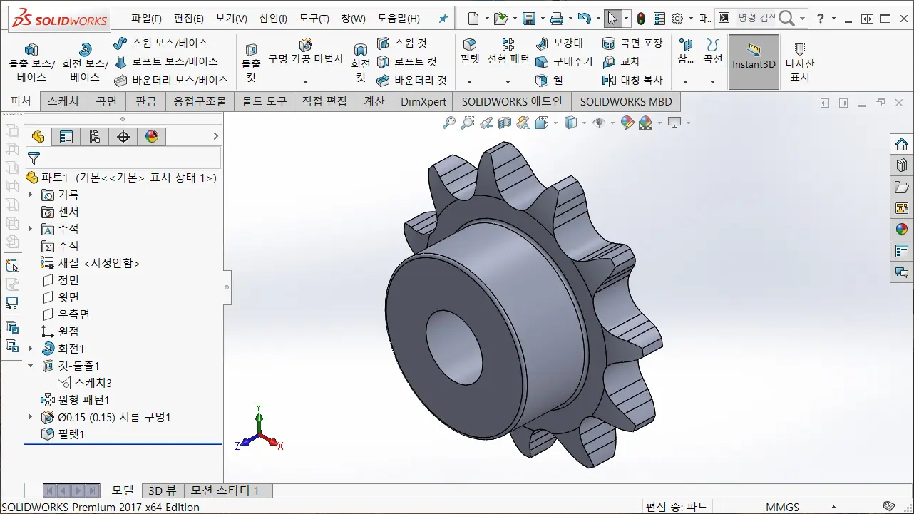
Task: Click the edit appearance color ball icon
Action: 627,123
